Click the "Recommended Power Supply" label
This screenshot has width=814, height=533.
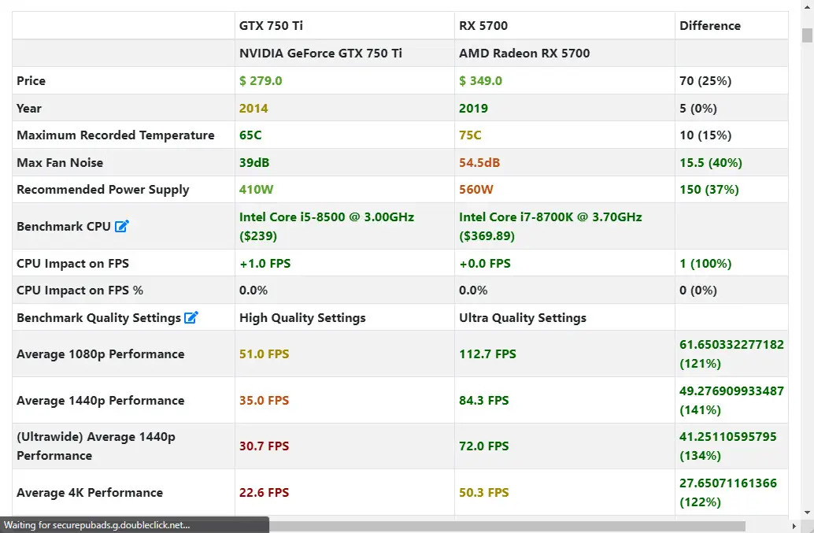coord(103,190)
